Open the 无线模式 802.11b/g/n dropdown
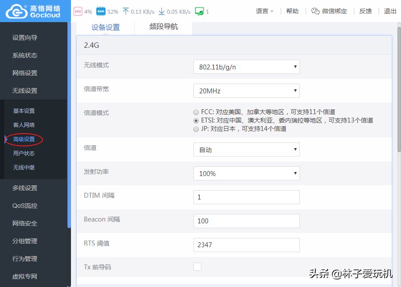 [246, 67]
